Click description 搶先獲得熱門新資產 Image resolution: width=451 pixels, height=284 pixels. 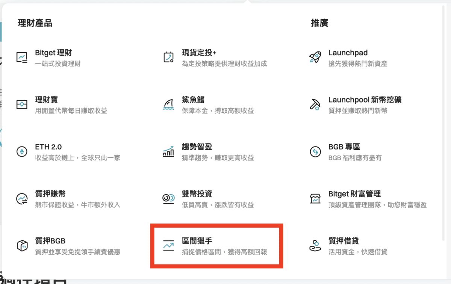[358, 64]
